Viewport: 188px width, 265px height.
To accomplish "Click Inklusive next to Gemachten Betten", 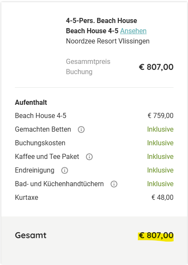I will 160,129.
